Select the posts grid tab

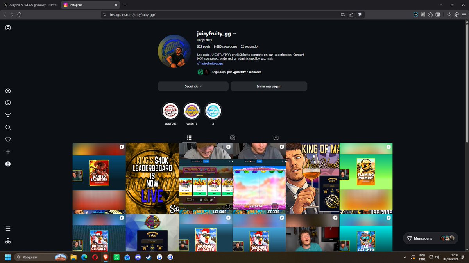(x=189, y=138)
